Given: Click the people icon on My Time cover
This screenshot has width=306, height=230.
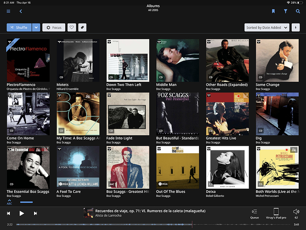Looking at the screenshot, I should (x=88, y=96).
